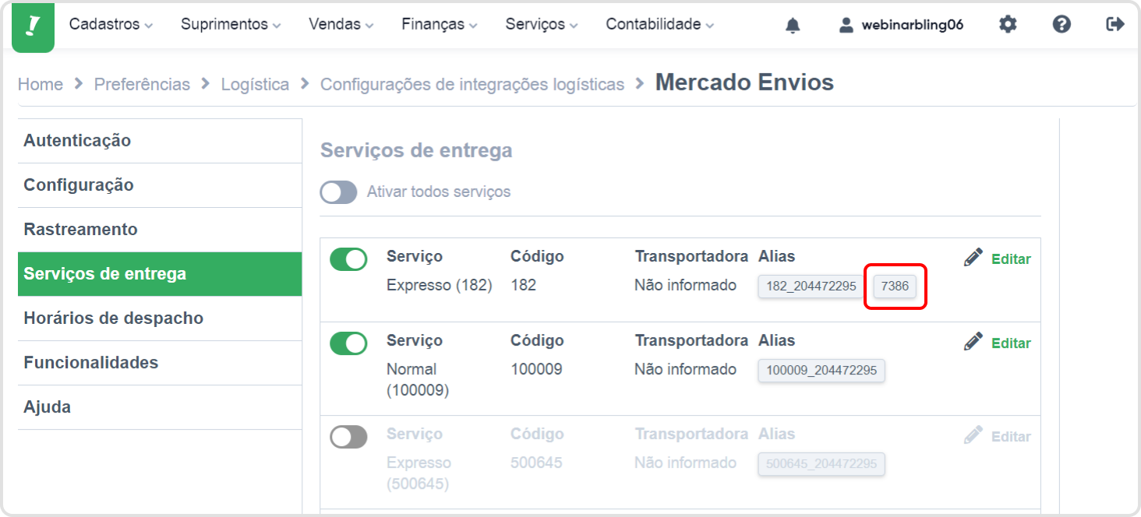Expand the Finanças dropdown

[x=439, y=25]
